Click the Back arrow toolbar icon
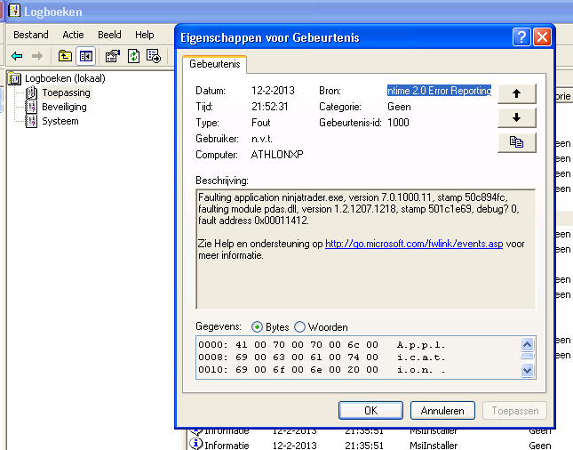 [17, 56]
